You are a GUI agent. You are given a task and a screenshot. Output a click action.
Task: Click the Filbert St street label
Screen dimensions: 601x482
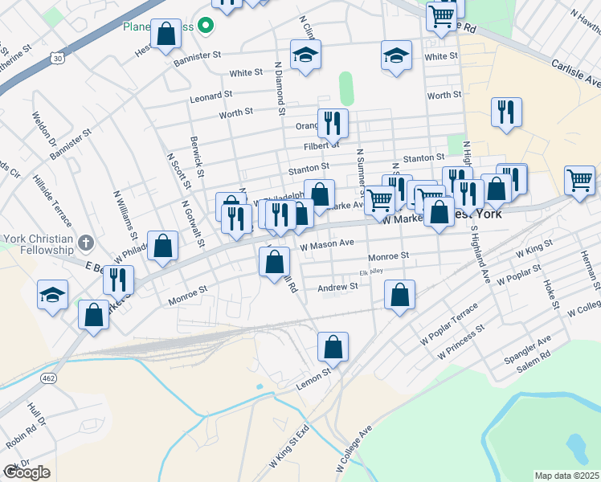(x=321, y=146)
